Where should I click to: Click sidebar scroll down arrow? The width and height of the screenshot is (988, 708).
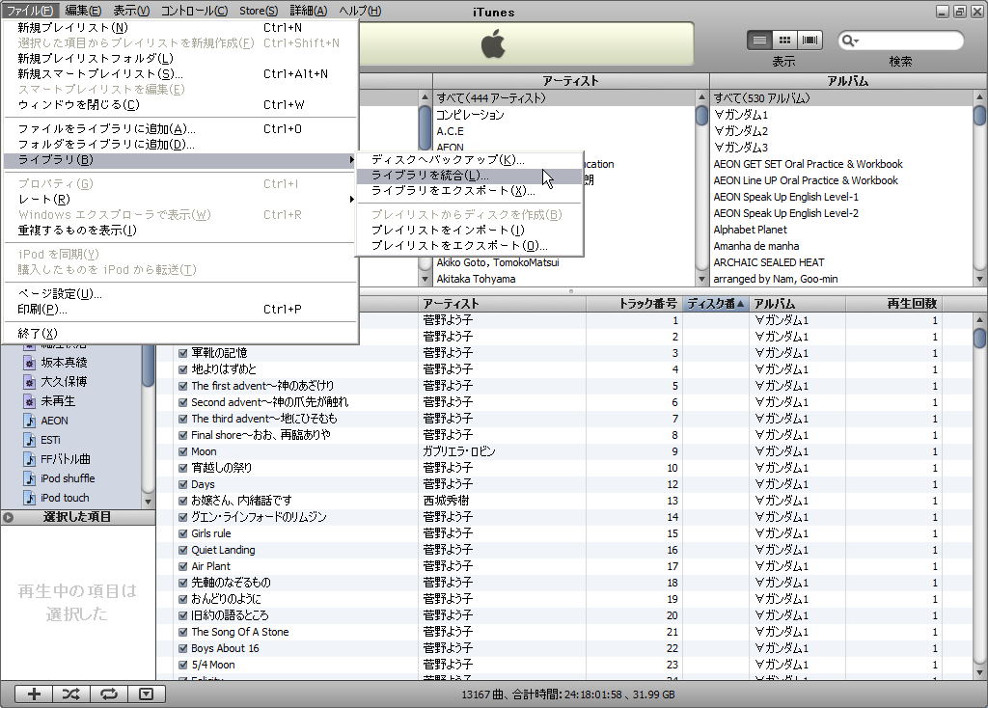[148, 502]
